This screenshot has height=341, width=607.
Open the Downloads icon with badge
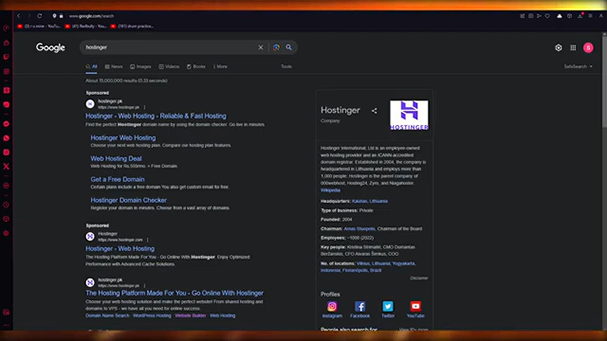point(580,15)
